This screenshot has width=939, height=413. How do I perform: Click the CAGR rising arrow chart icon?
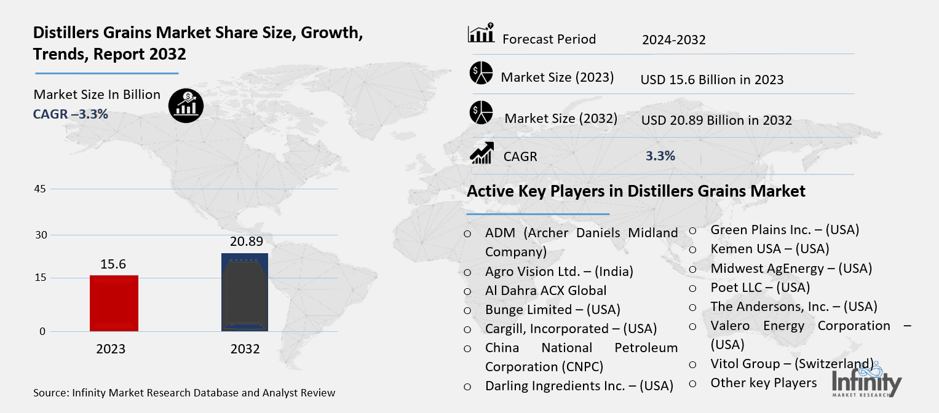(481, 153)
